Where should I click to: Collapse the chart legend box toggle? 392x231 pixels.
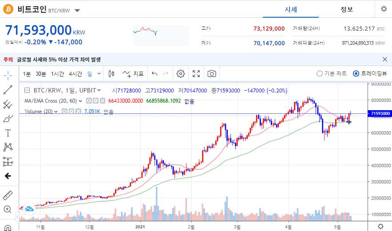[x=27, y=90]
